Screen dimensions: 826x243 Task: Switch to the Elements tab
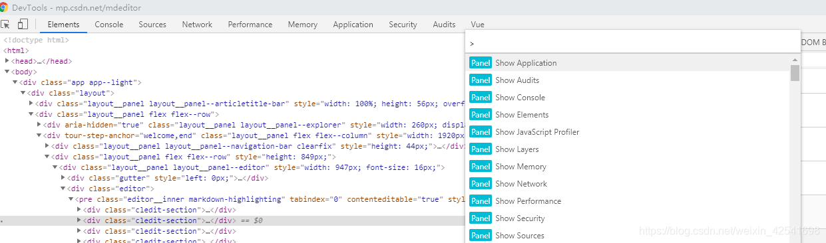click(x=63, y=25)
